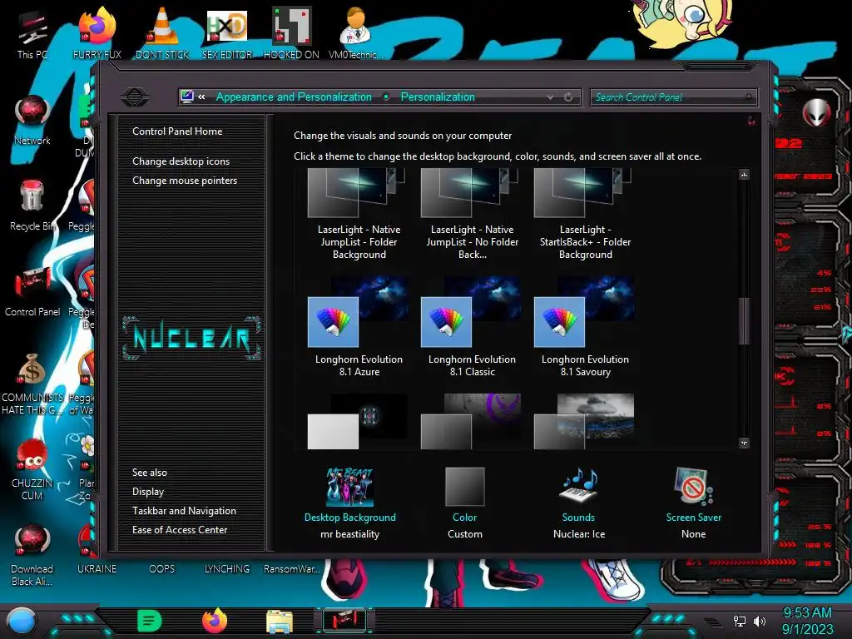
Task: Select the theme with white color square
Action: pos(358,422)
